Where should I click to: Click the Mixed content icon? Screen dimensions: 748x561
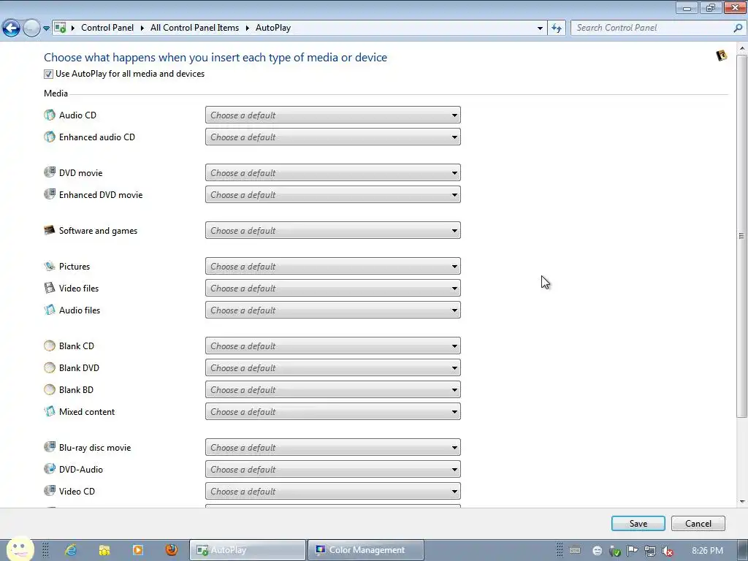point(50,411)
